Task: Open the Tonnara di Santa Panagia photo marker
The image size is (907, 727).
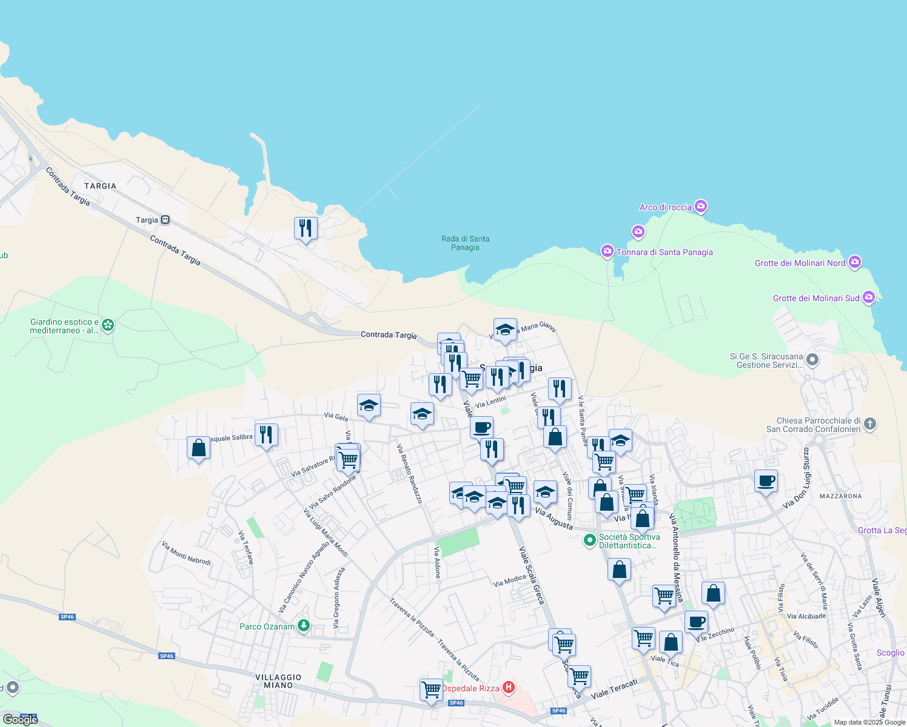Action: 606,252
